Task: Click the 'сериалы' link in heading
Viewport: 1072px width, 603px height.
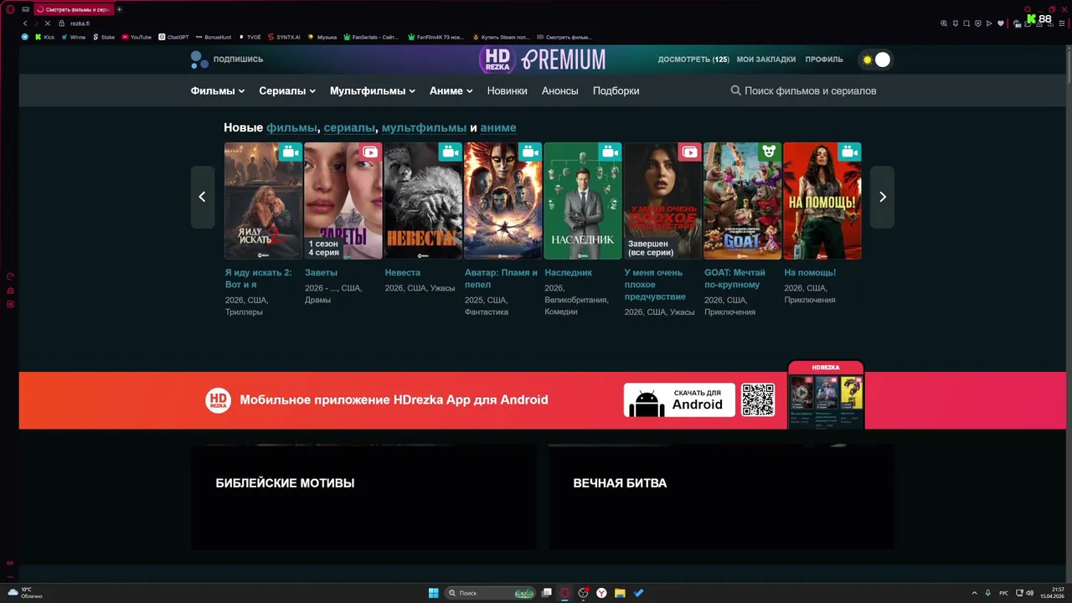Action: 349,127
